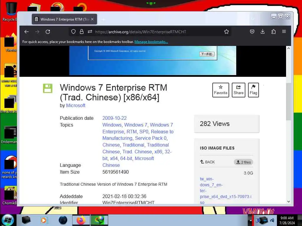
Task: Open the Trad. Chinese topic link
Action: click(137, 152)
